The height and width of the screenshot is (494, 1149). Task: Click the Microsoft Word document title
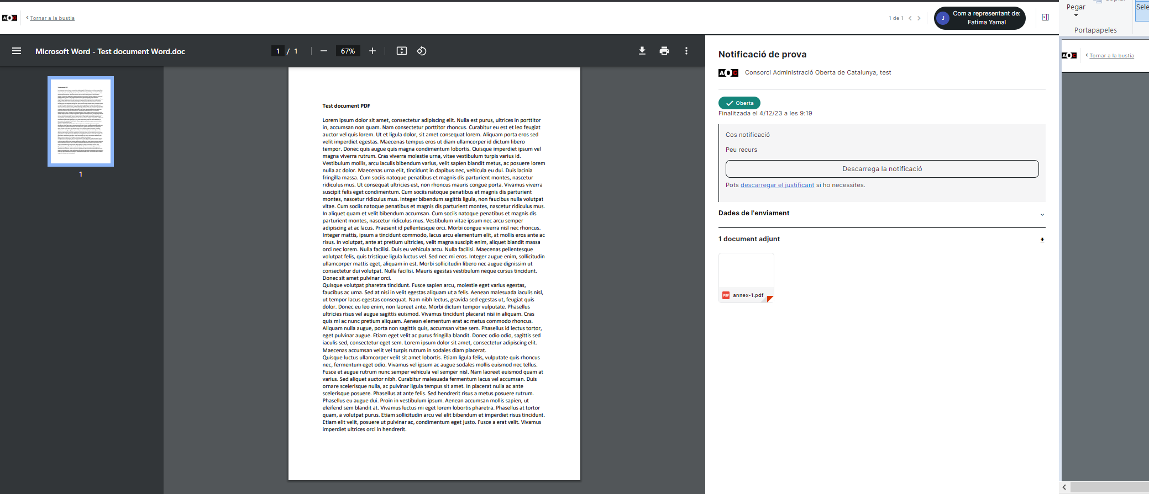pyautogui.click(x=110, y=51)
